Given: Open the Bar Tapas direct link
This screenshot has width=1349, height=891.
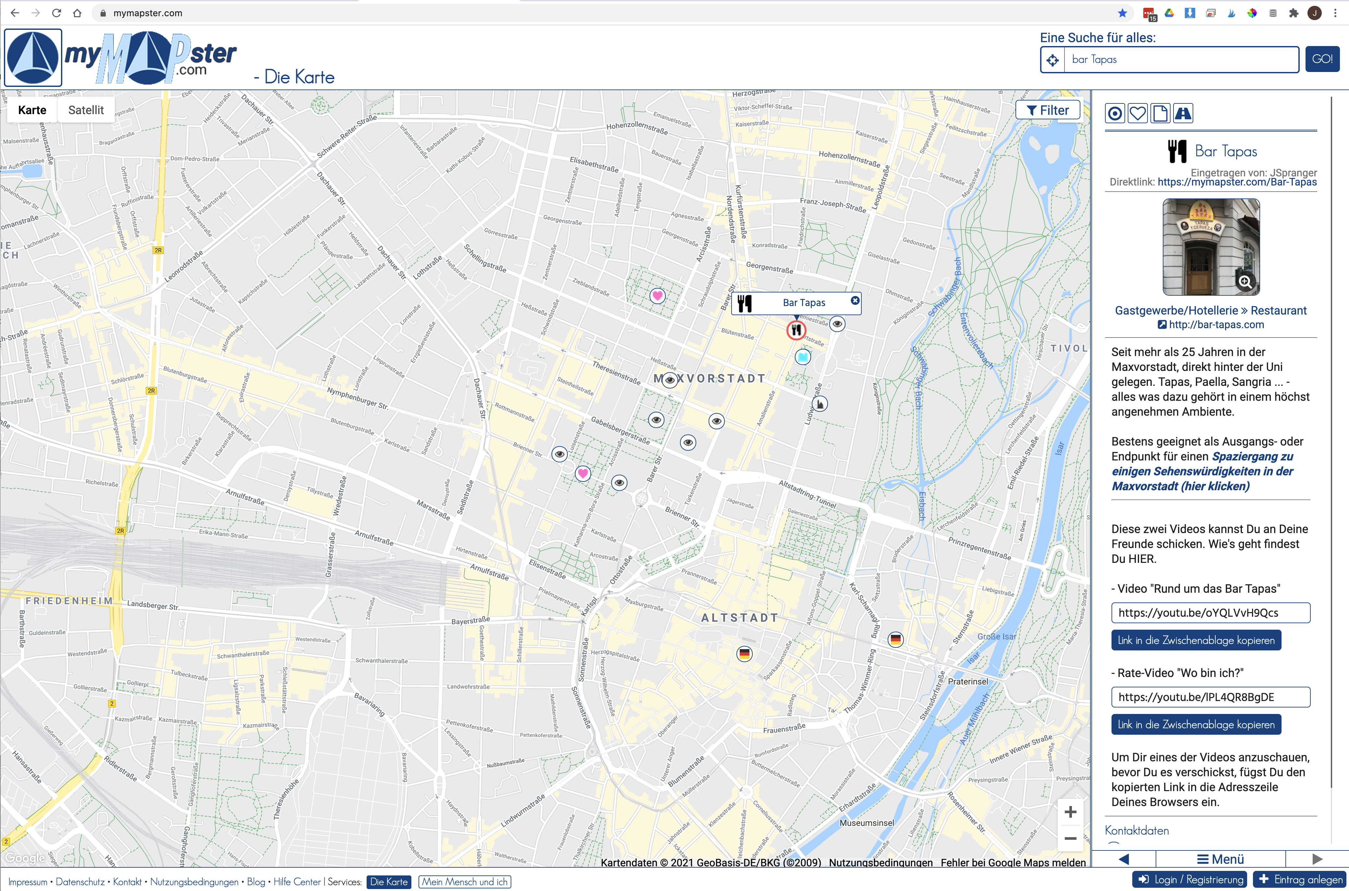Looking at the screenshot, I should (1237, 183).
